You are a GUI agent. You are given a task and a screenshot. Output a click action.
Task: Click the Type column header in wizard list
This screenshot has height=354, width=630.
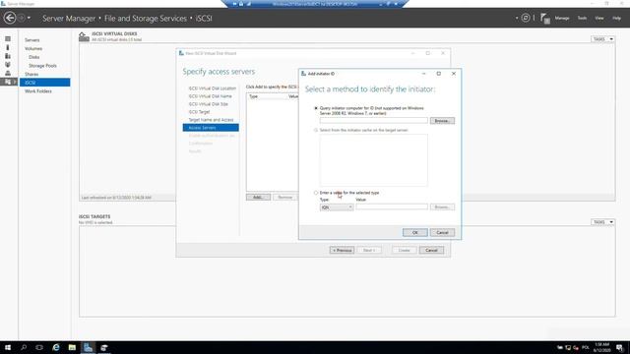[254, 96]
